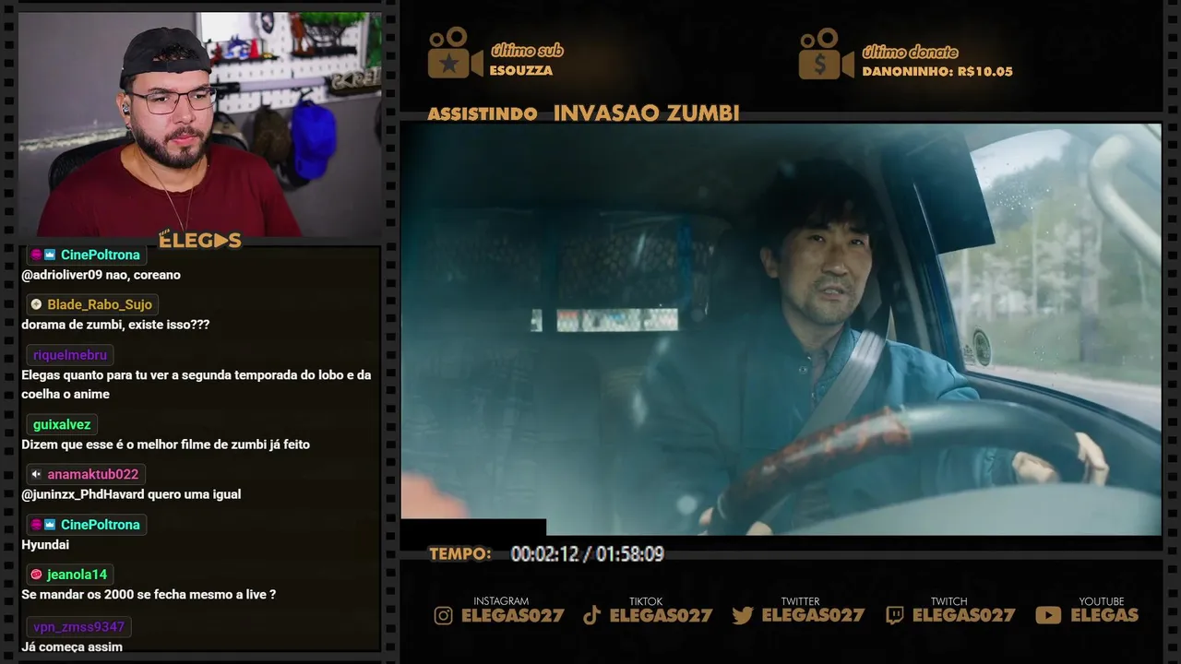Screen dimensions: 1181x664
Task: Click the Twitter bird icon
Action: tap(743, 615)
